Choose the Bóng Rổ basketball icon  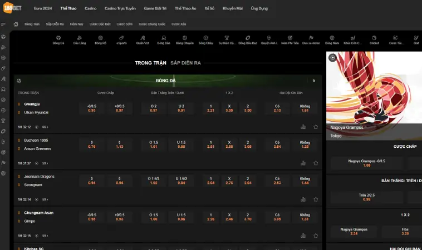pyautogui.click(x=100, y=39)
